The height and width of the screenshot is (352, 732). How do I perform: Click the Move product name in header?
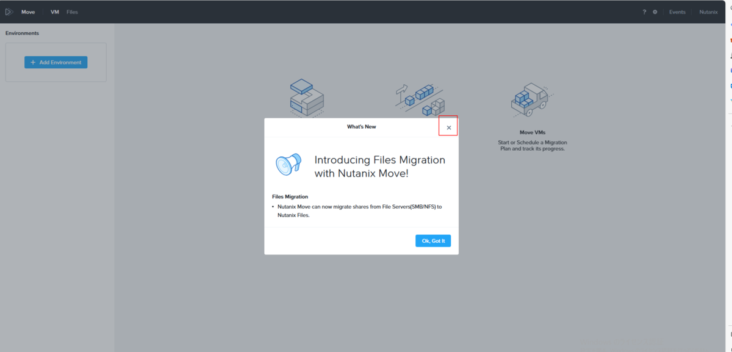[x=28, y=12]
